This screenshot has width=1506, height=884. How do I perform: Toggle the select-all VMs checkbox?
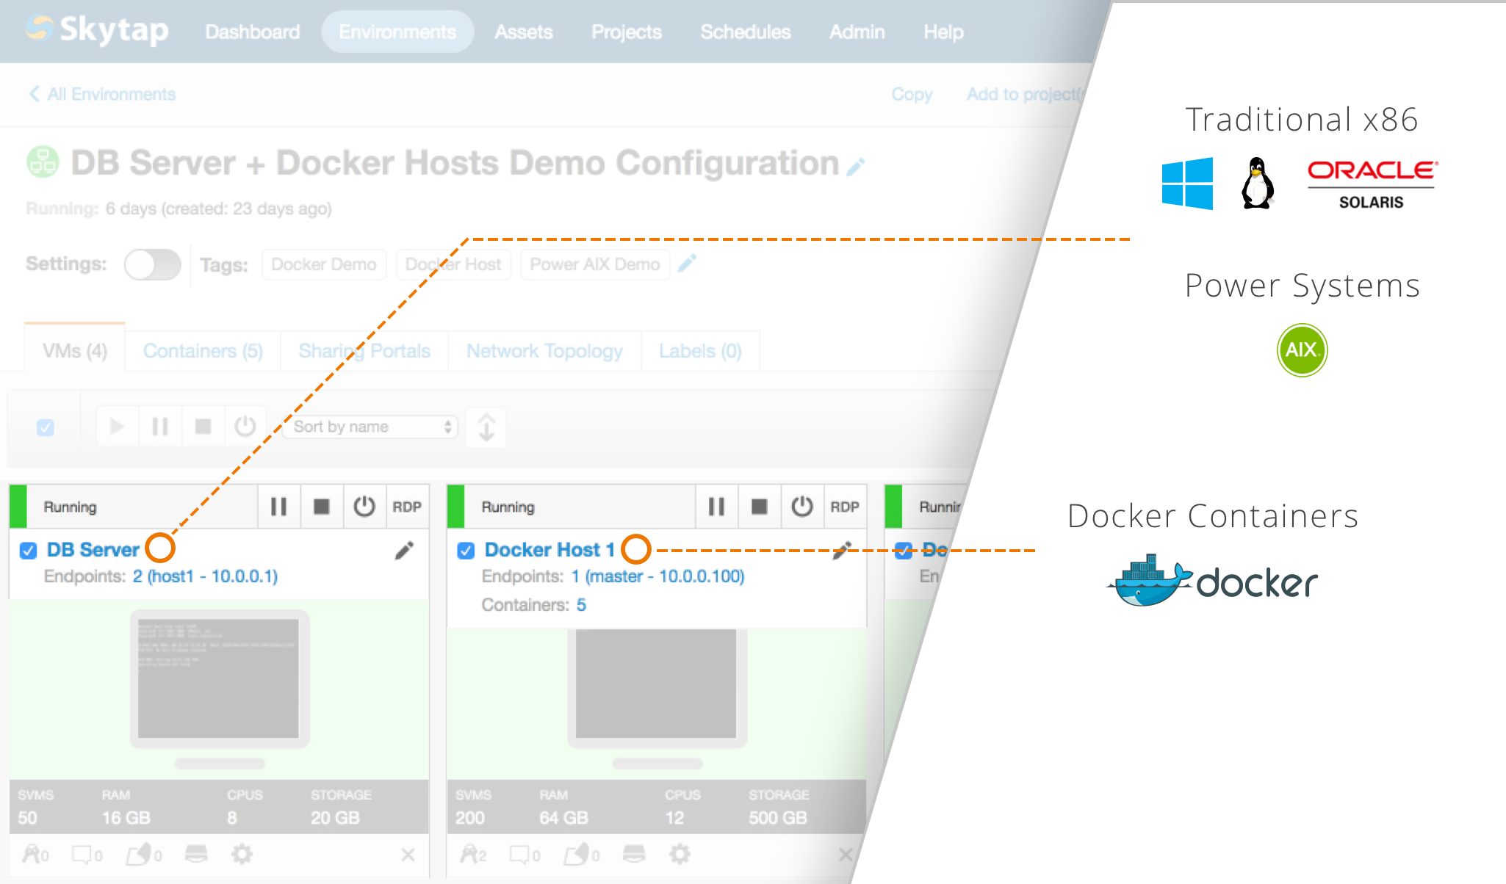[46, 427]
